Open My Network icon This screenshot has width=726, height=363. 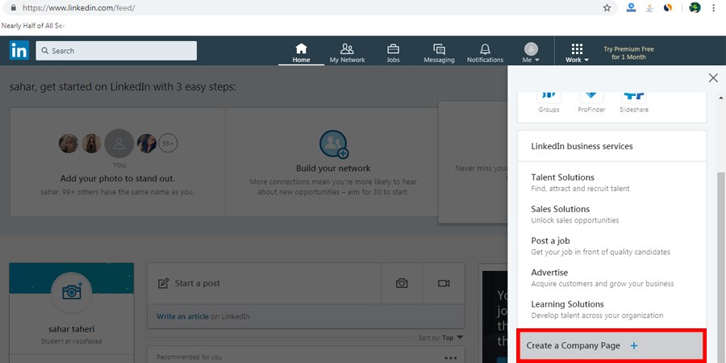pos(347,48)
